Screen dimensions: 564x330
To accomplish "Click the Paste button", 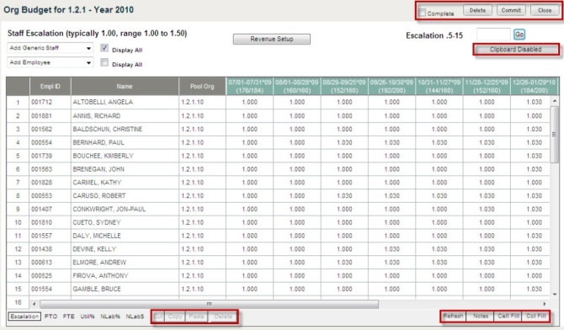I will [x=197, y=317].
